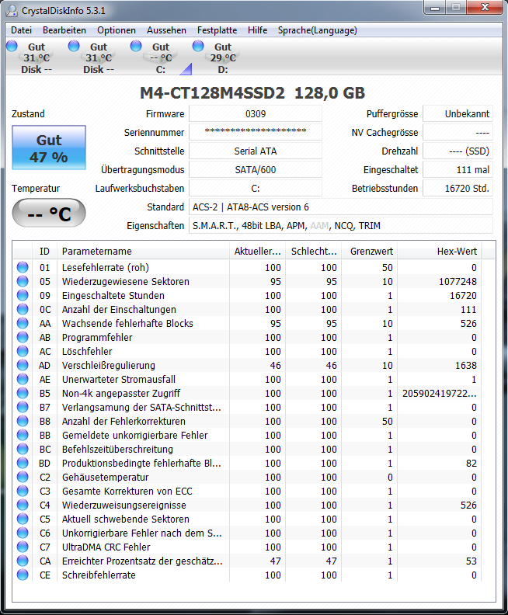The height and width of the screenshot is (615, 508).
Task: Click the Standard ACS-2 field
Action: tap(341, 207)
